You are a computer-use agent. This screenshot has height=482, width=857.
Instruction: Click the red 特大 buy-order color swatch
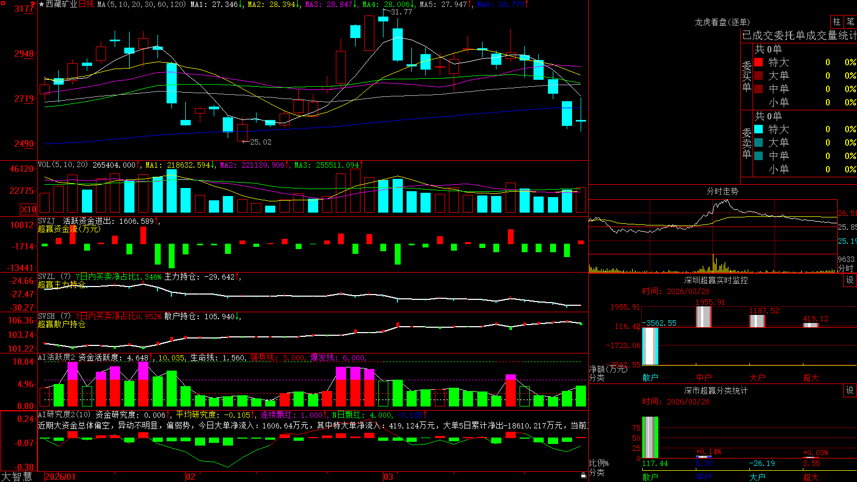758,62
